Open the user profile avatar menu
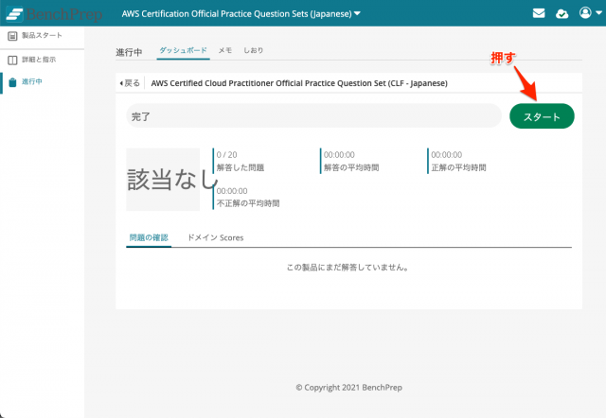The height and width of the screenshot is (418, 606). [x=585, y=12]
